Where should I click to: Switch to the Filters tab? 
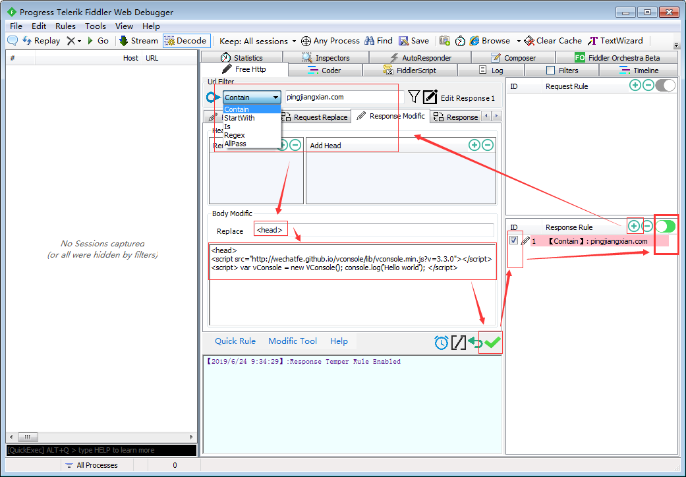562,70
